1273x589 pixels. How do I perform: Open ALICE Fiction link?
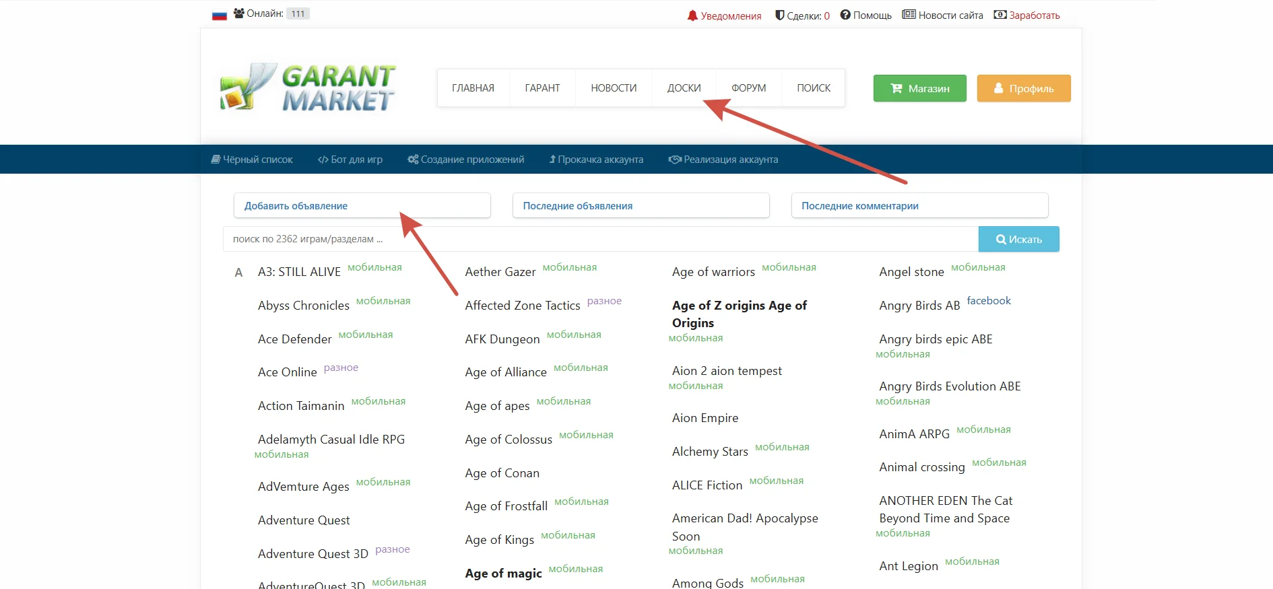pos(707,485)
